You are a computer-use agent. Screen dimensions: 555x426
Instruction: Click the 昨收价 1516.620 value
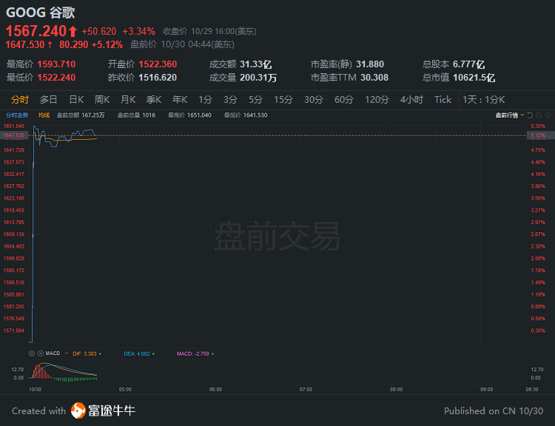[158, 78]
